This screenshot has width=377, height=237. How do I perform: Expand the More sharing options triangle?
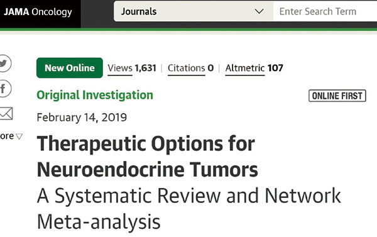[19, 136]
